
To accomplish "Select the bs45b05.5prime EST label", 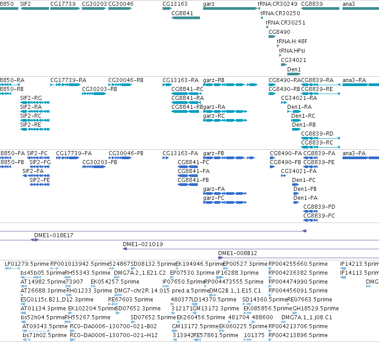I will (43, 273).
